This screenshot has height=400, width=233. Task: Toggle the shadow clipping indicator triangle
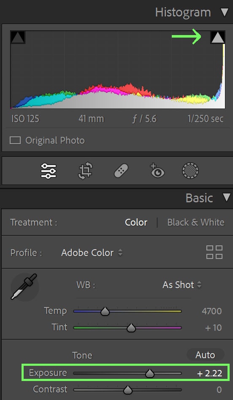(x=18, y=37)
